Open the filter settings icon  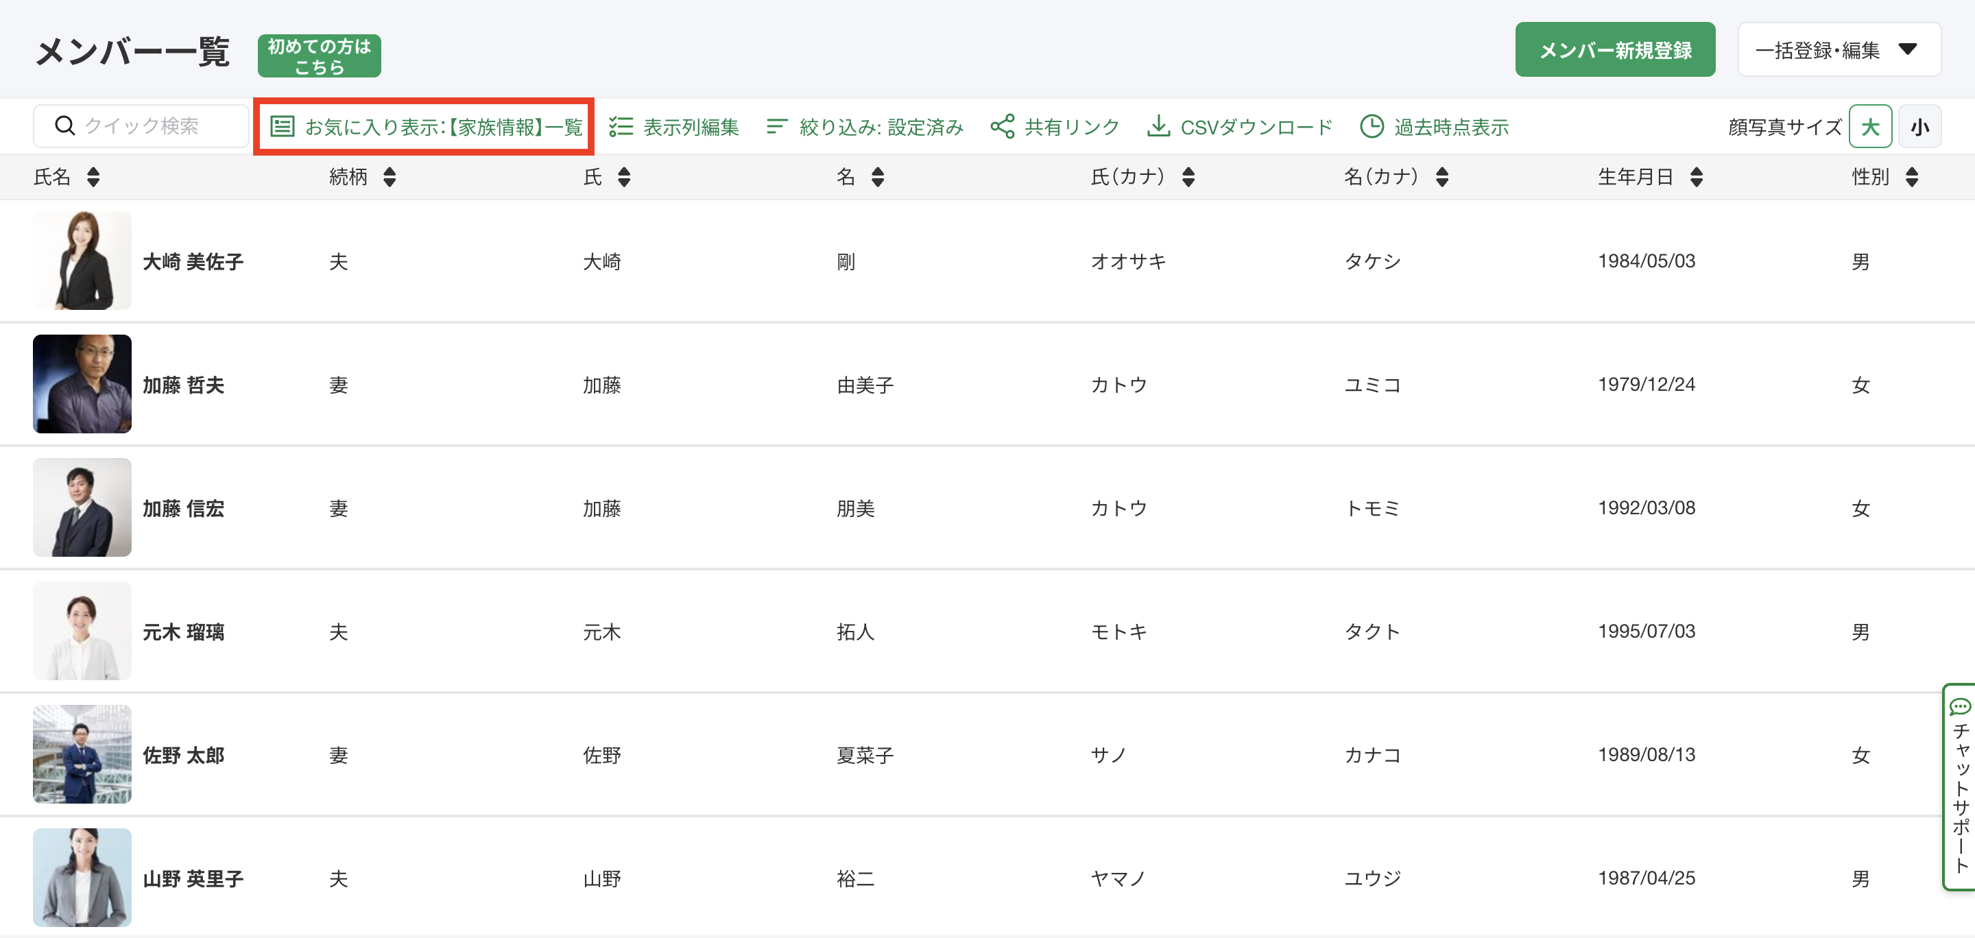[x=776, y=126]
